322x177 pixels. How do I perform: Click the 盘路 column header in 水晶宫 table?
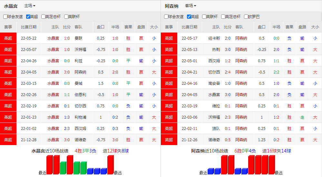141,27
